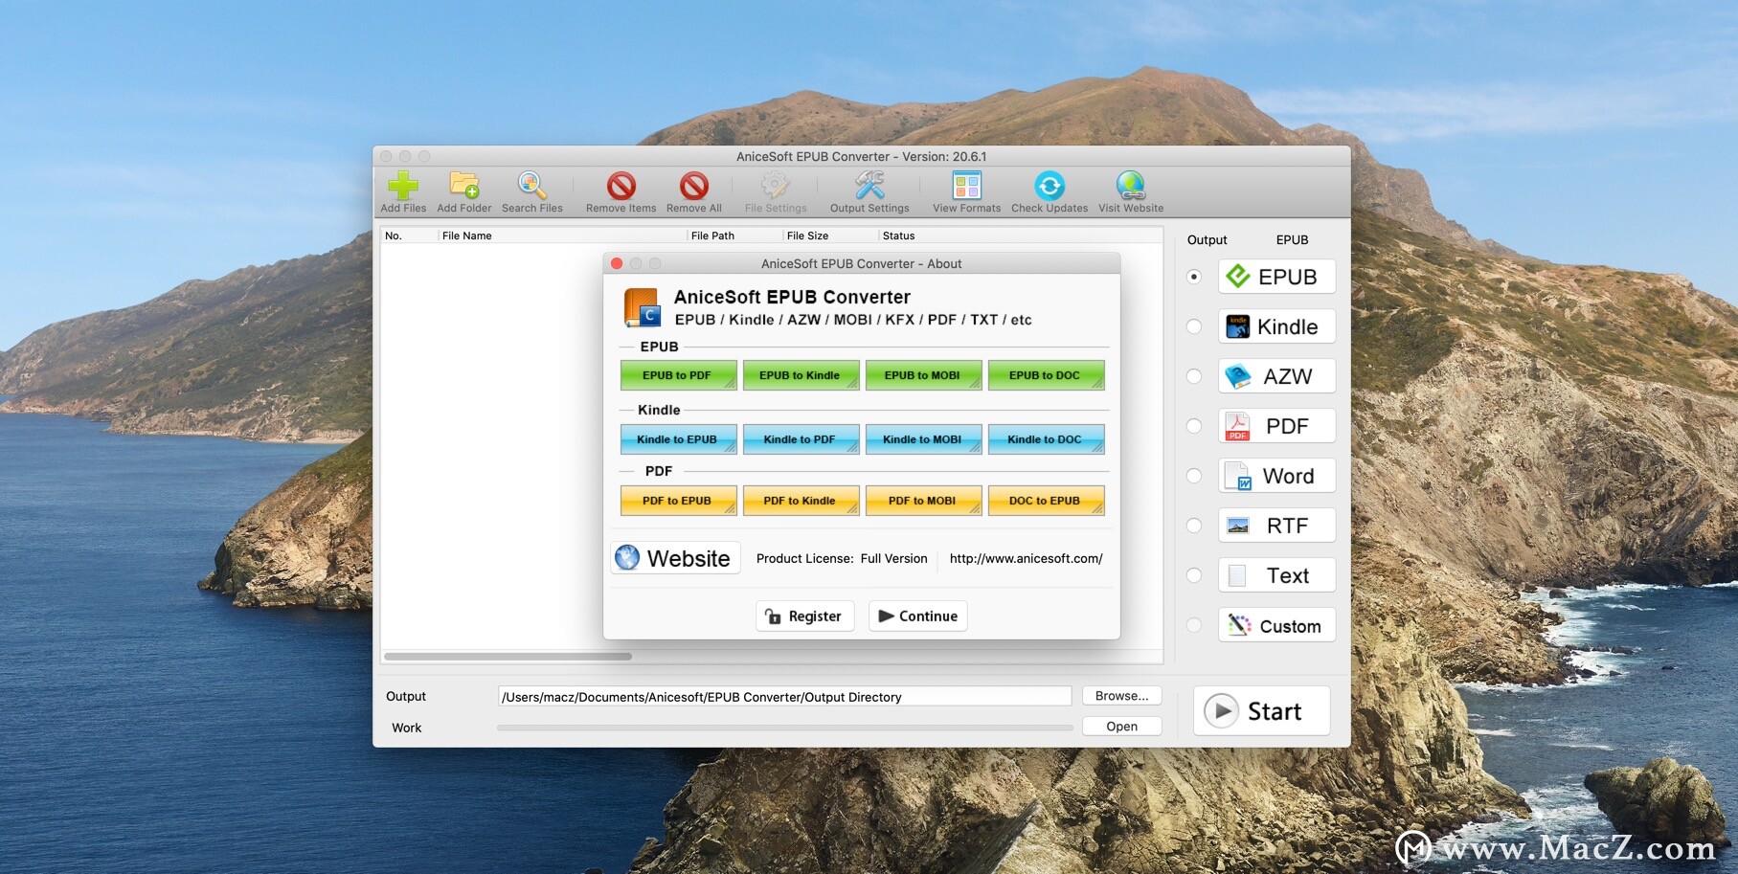Click the PDF to Kindle button
Viewport: 1738px width, 874px height.
[801, 501]
